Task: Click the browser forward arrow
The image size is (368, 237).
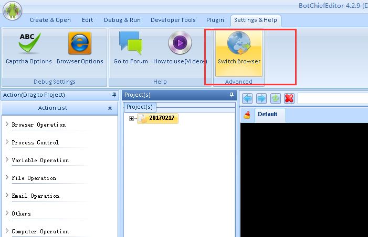Action: [x=261, y=98]
